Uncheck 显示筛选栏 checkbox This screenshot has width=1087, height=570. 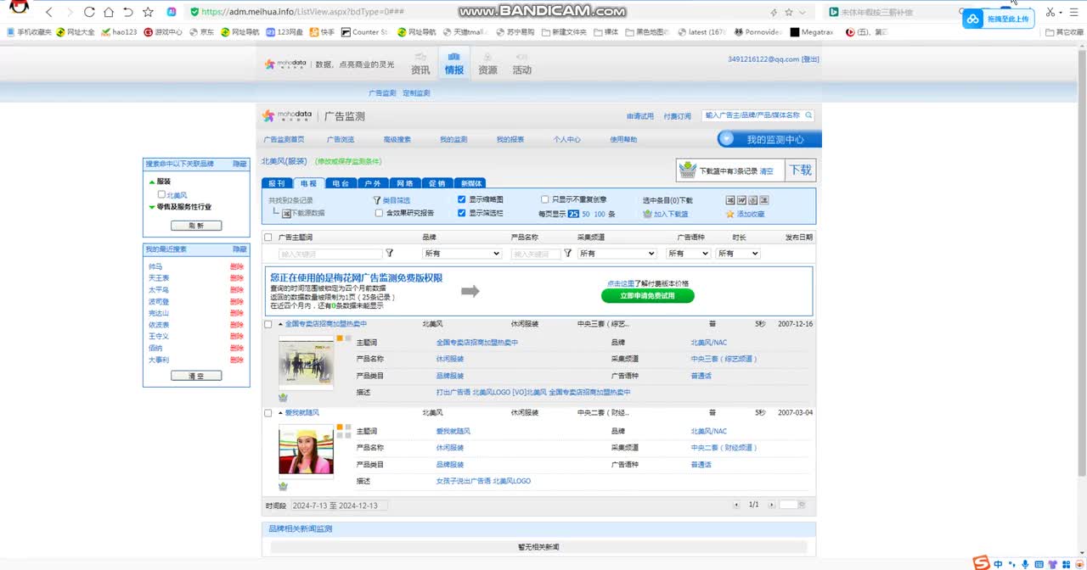[x=462, y=214]
